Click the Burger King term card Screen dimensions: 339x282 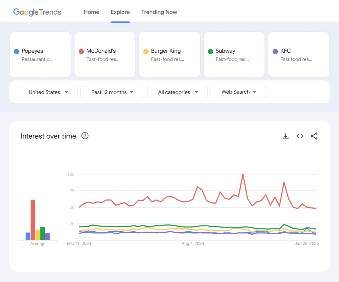169,55
